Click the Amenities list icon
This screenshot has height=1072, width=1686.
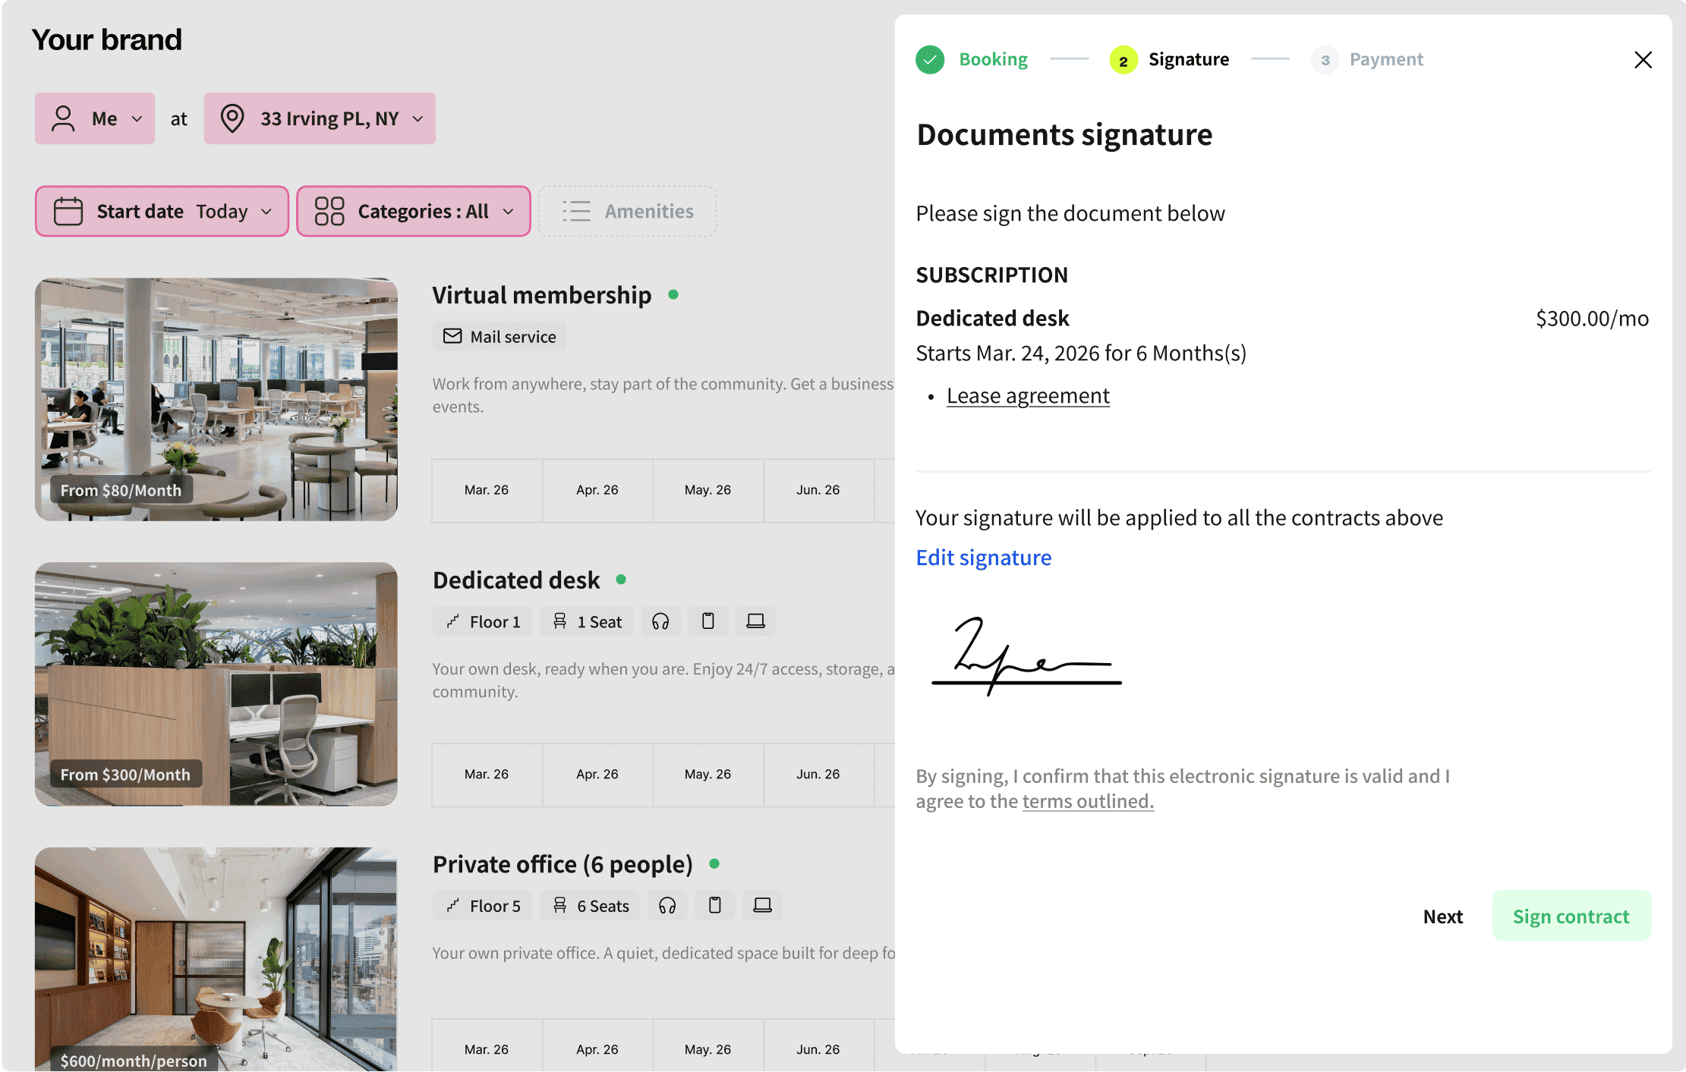tap(577, 211)
